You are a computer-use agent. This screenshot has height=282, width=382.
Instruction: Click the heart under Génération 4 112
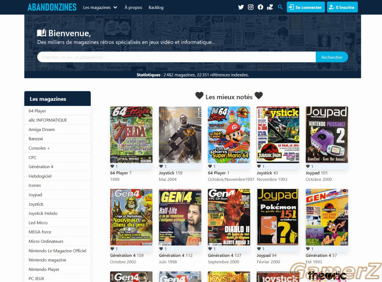pyautogui.click(x=161, y=249)
